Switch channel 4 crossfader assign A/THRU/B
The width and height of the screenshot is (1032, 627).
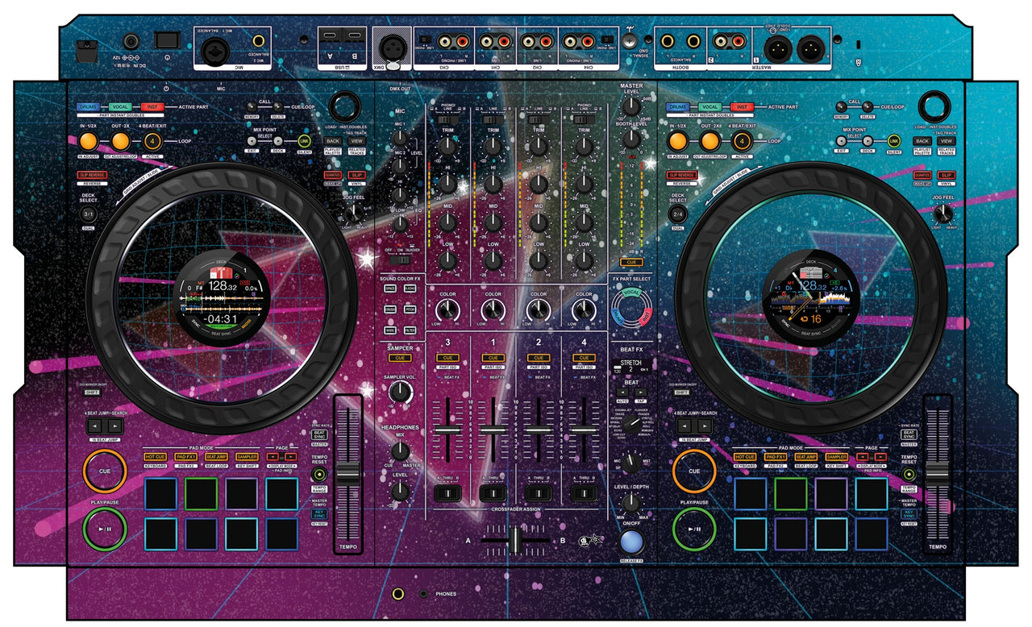pyautogui.click(x=584, y=492)
